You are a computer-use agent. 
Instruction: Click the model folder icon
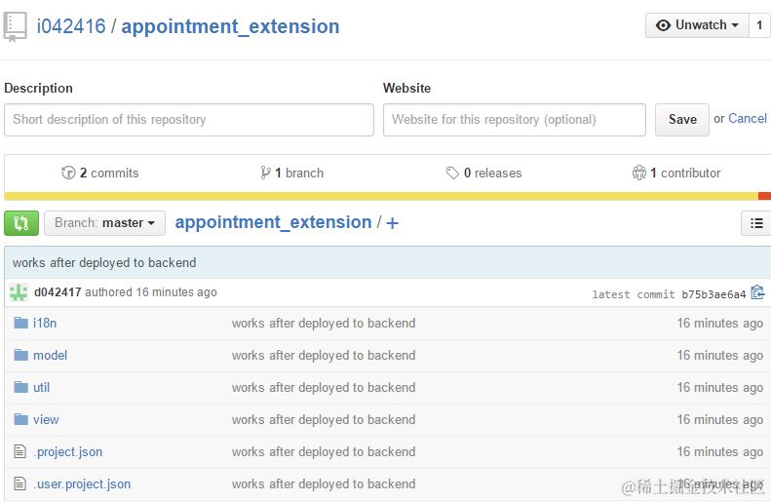(20, 355)
